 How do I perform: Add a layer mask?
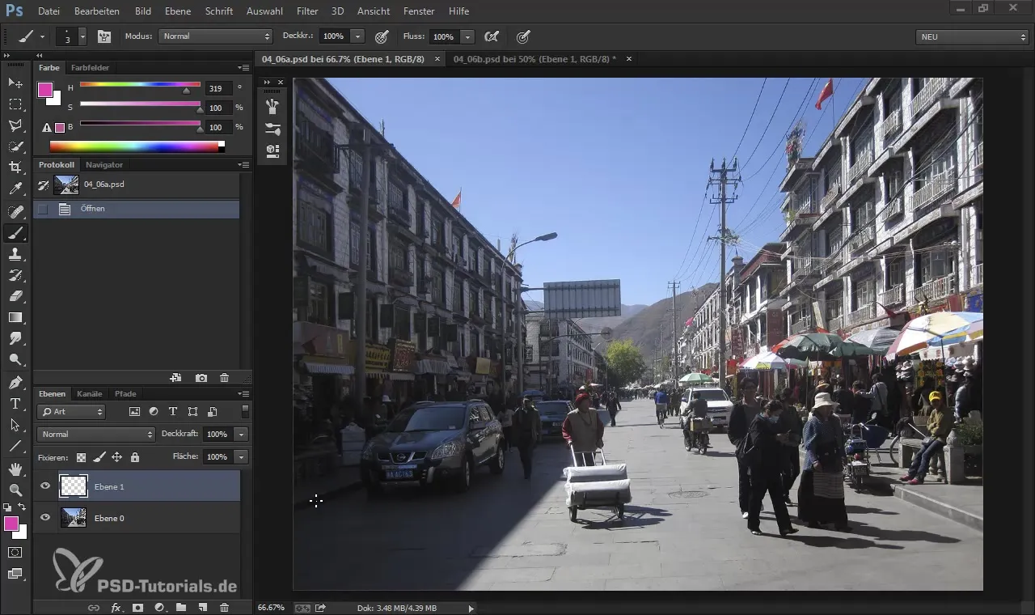pyautogui.click(x=137, y=607)
